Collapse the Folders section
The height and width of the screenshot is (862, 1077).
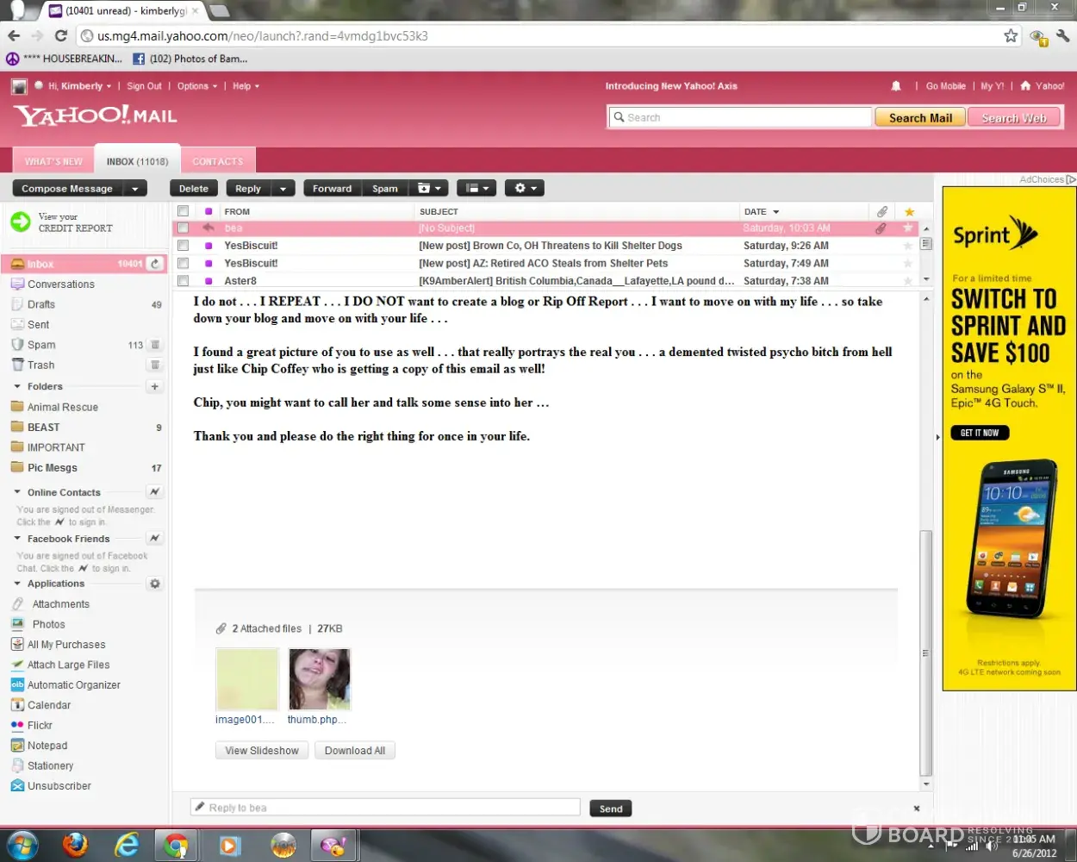(17, 386)
